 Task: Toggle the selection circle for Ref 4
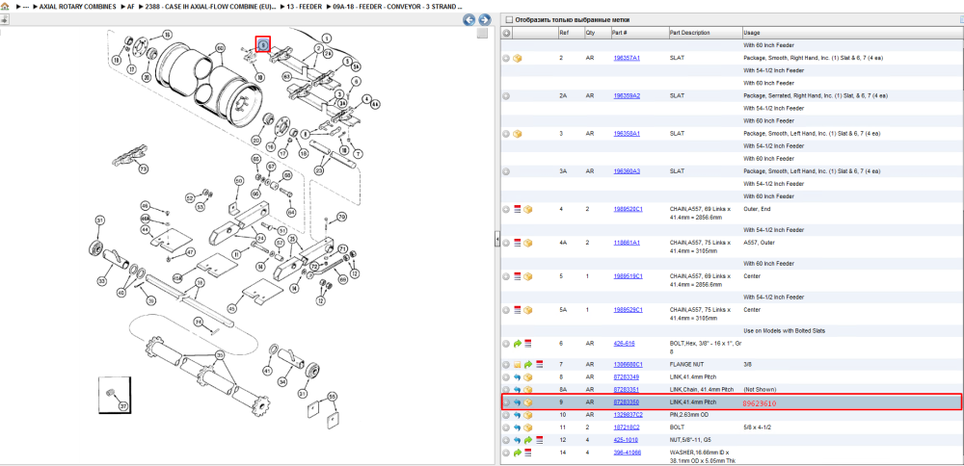[x=506, y=209]
